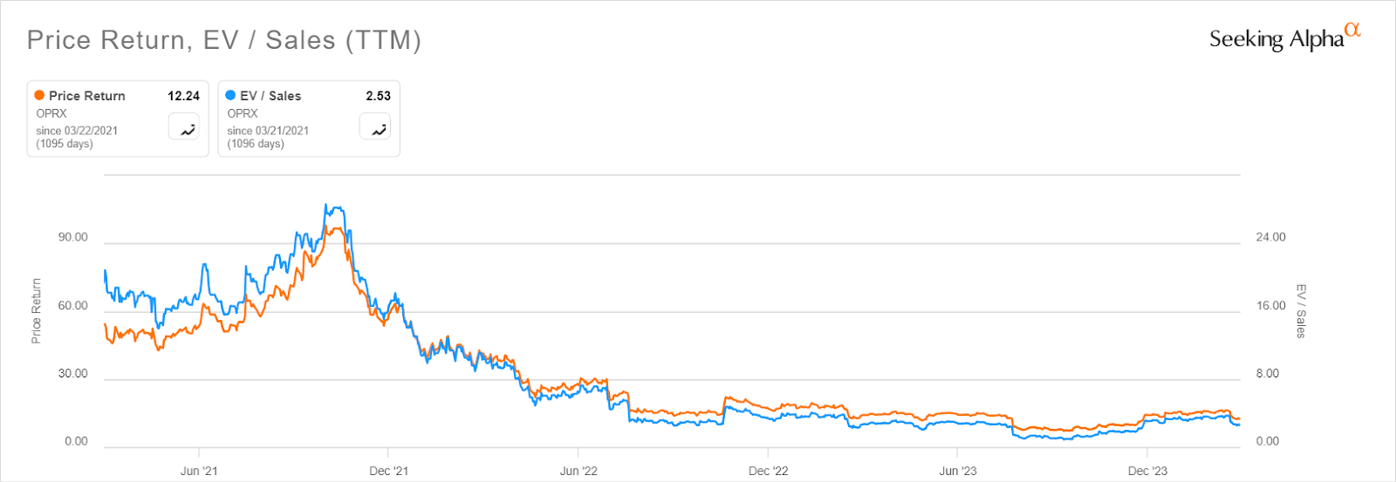Click the EV / Sales value 2.53
The width and height of the screenshot is (1396, 482).
(378, 96)
